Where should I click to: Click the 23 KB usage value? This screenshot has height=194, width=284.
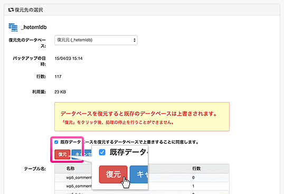pos(60,92)
